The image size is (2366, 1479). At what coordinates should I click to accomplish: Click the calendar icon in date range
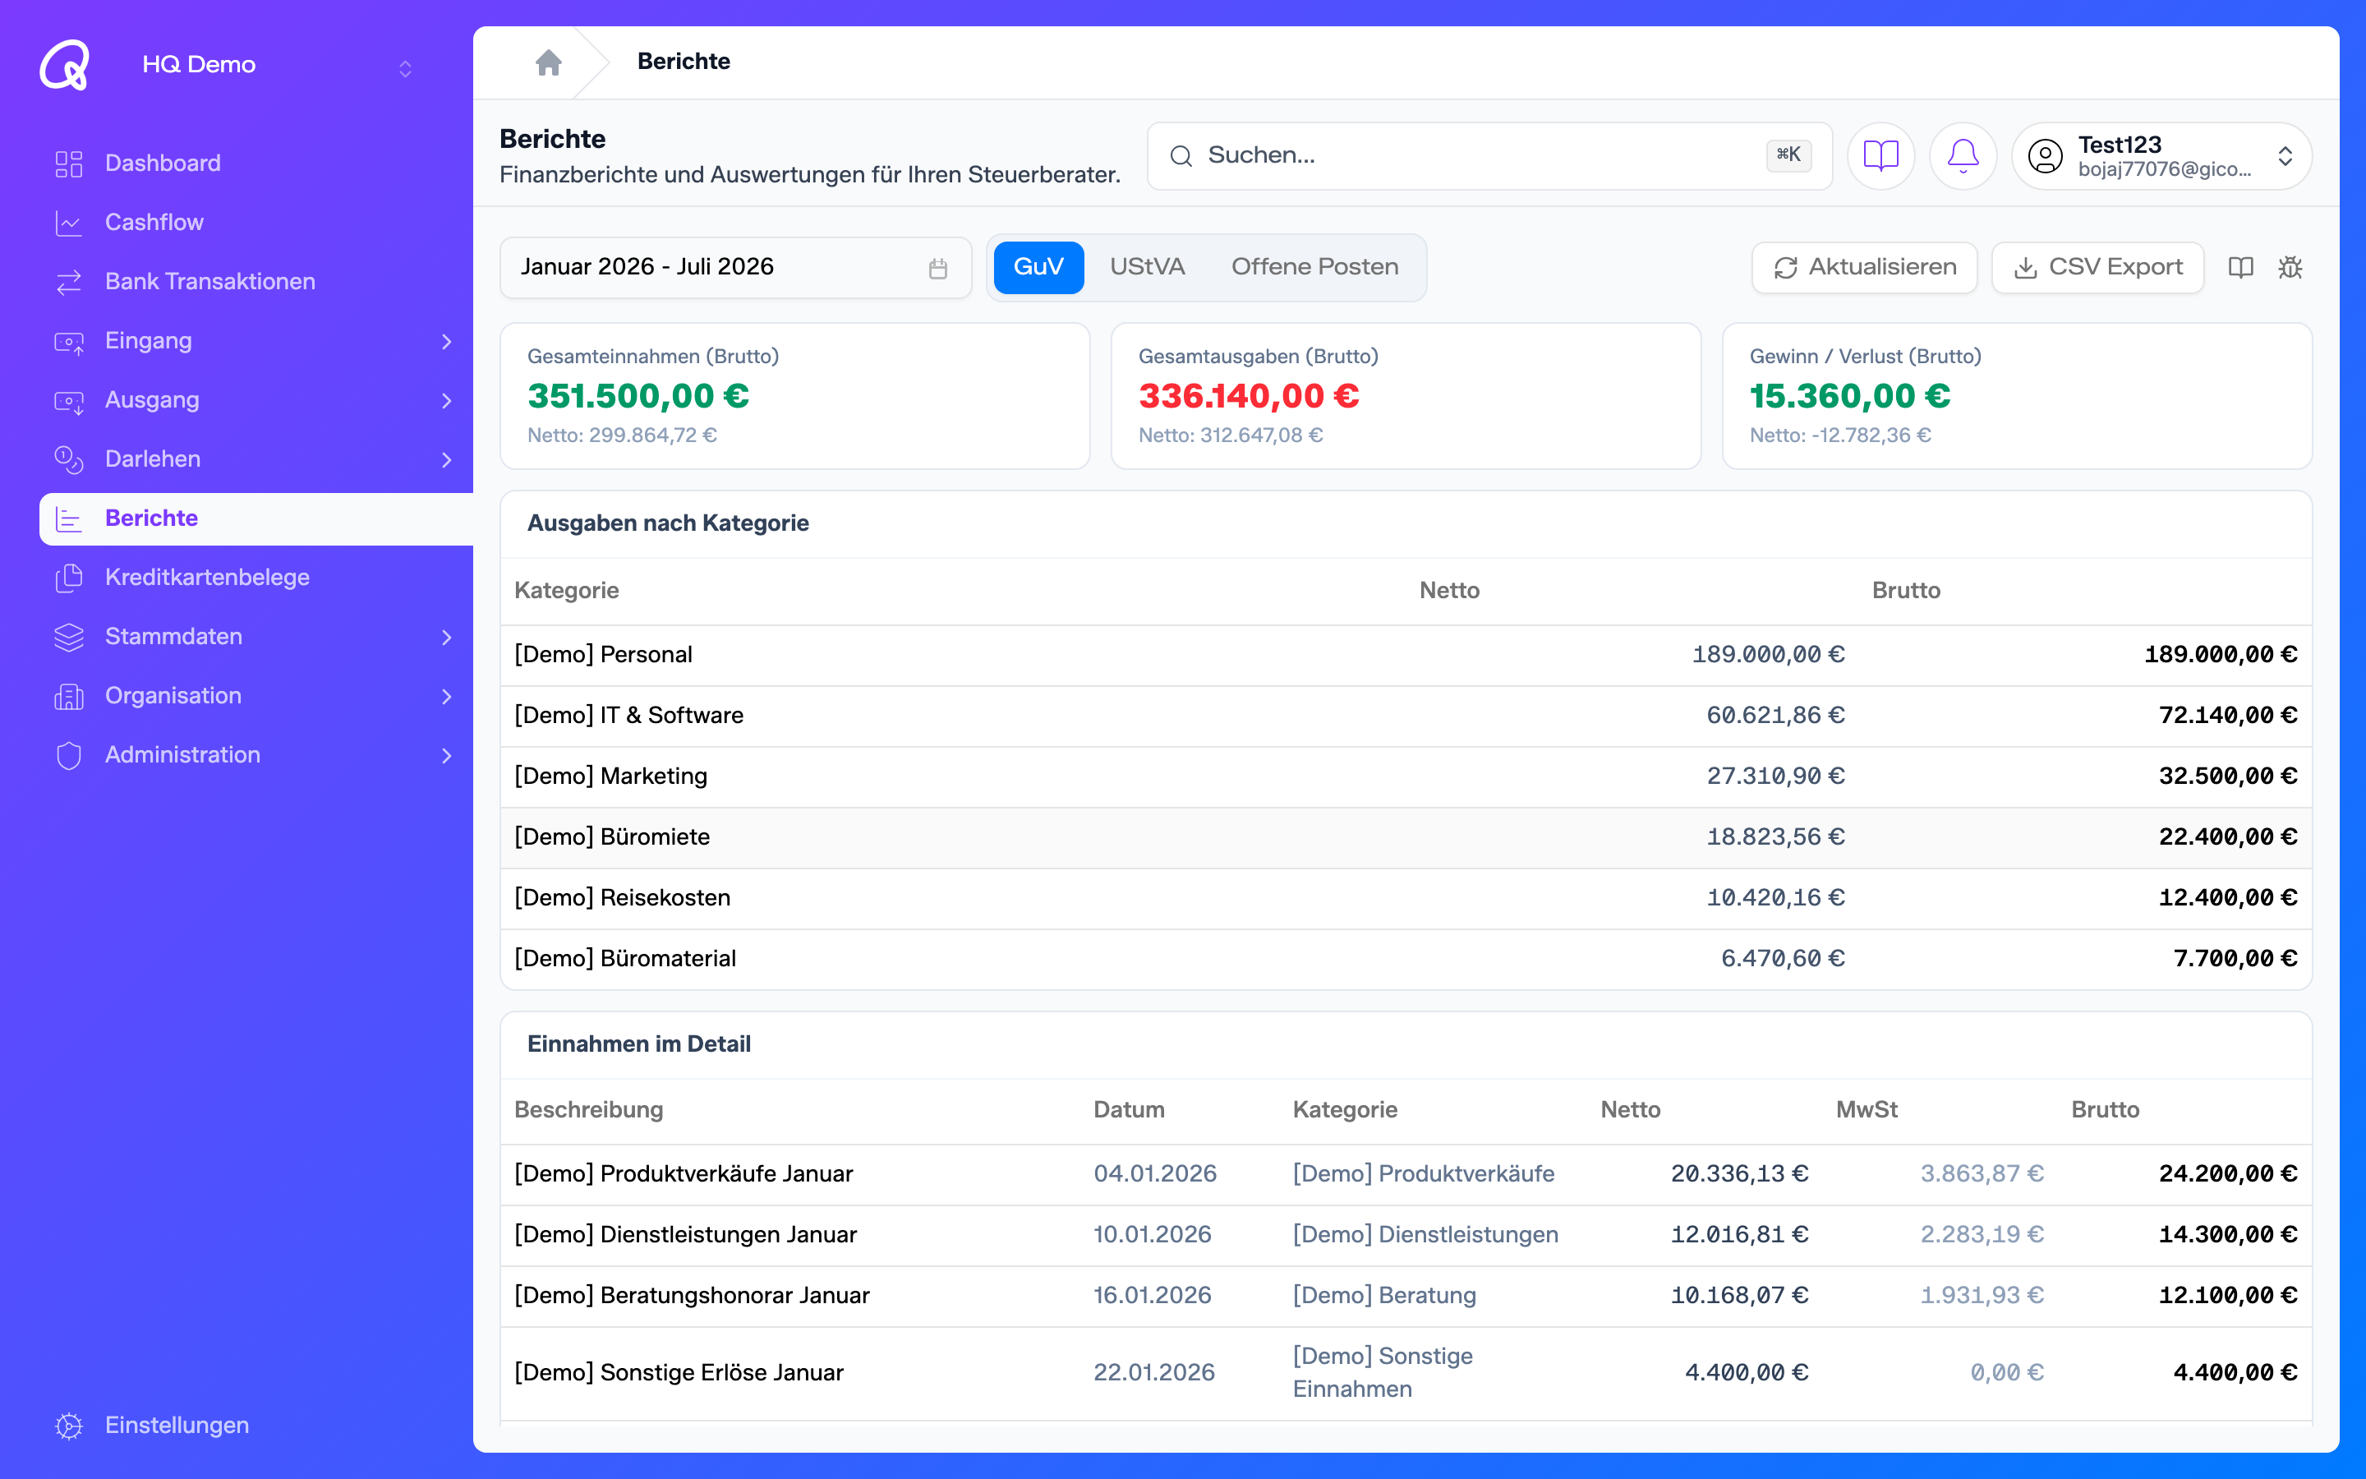[x=937, y=268]
